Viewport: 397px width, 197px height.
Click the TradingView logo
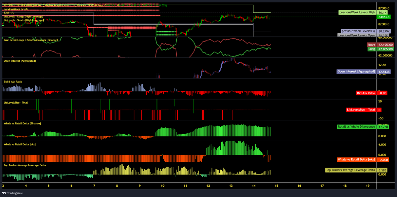pos(12,193)
